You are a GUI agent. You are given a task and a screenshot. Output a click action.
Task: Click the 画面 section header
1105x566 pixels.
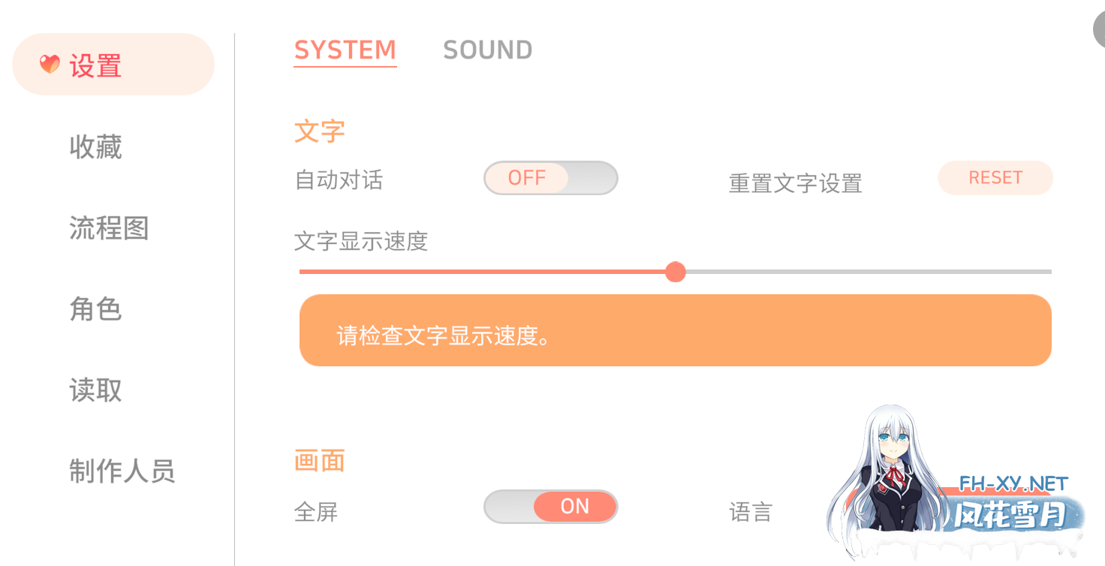coord(319,461)
